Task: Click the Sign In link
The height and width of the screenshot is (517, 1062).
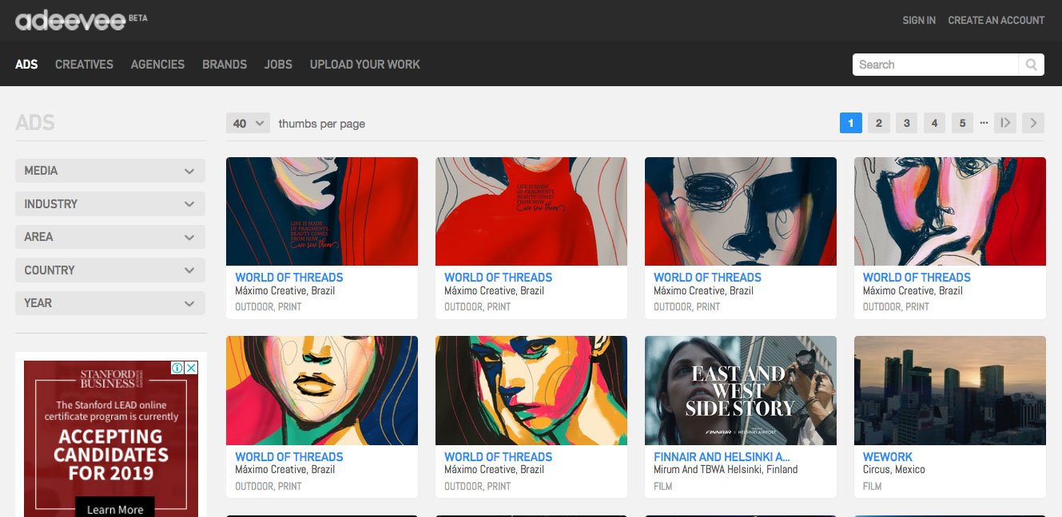Action: pos(919,21)
